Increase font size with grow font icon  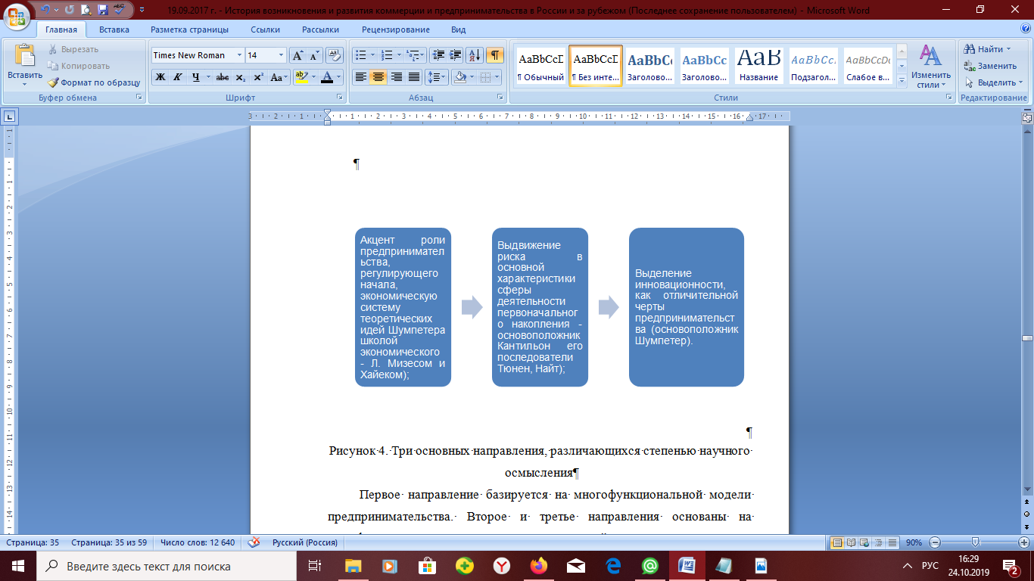(x=298, y=55)
